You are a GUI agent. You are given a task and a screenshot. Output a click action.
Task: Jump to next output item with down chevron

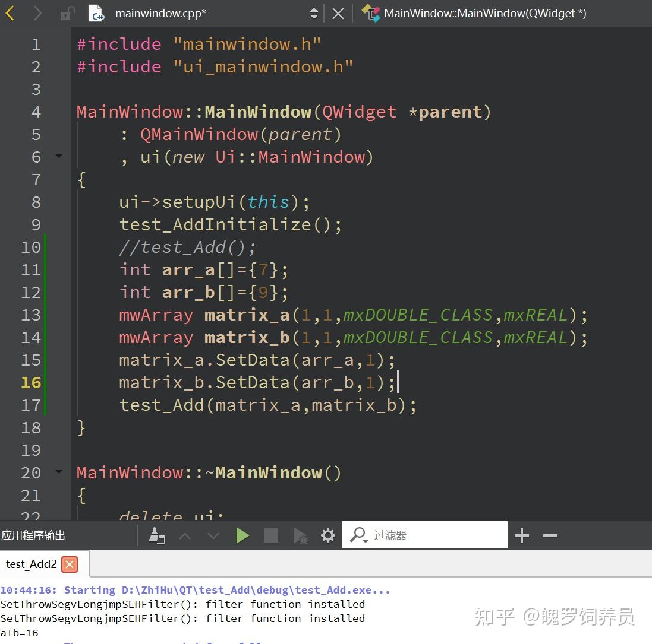[x=213, y=535]
